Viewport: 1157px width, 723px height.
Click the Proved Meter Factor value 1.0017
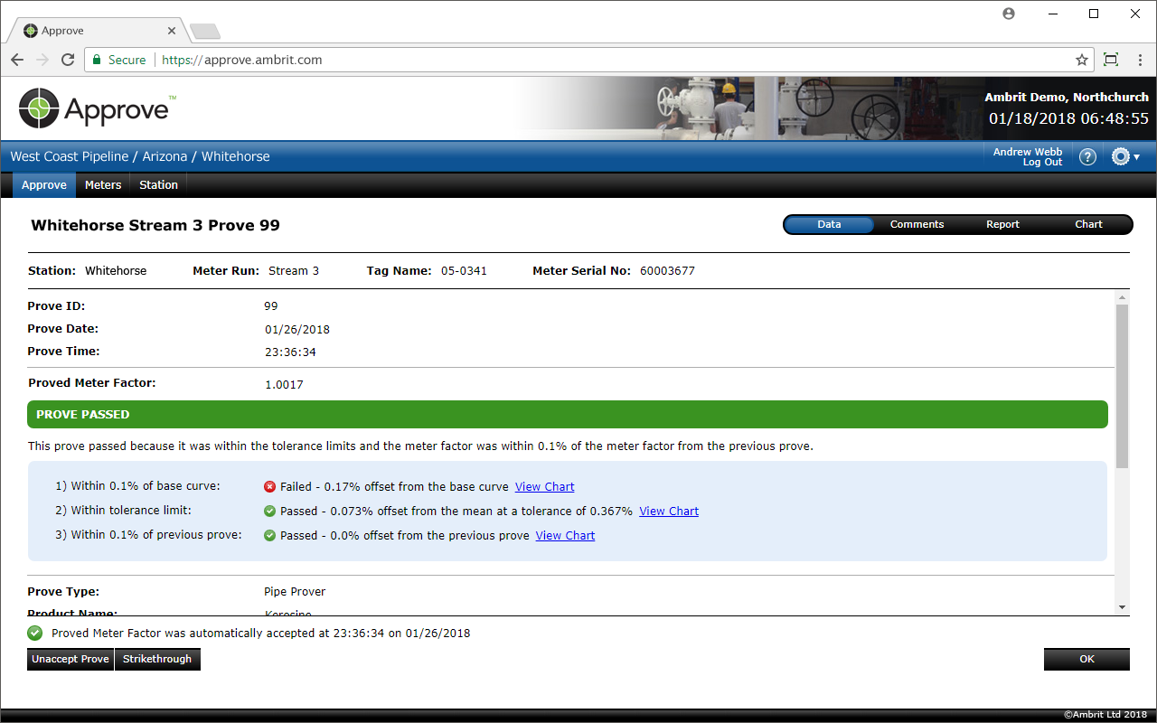pyautogui.click(x=284, y=384)
